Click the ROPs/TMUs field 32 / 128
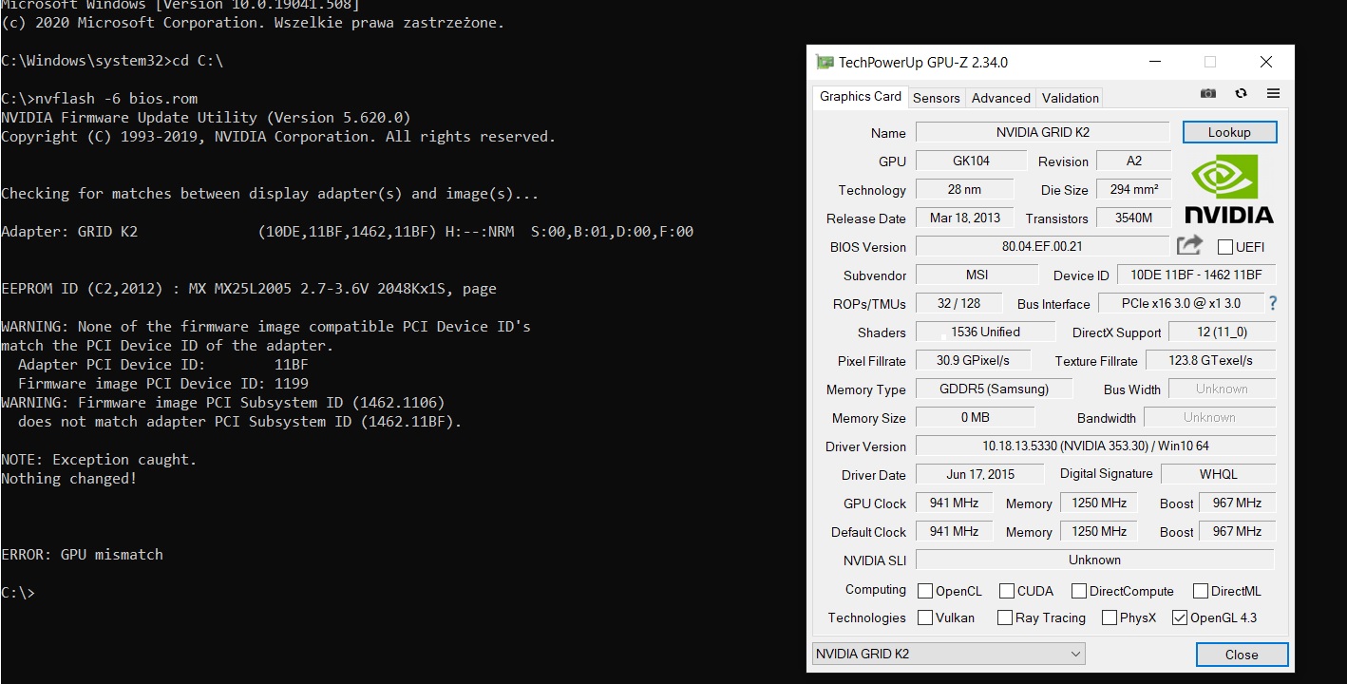Viewport: 1347px width, 684px height. point(959,303)
